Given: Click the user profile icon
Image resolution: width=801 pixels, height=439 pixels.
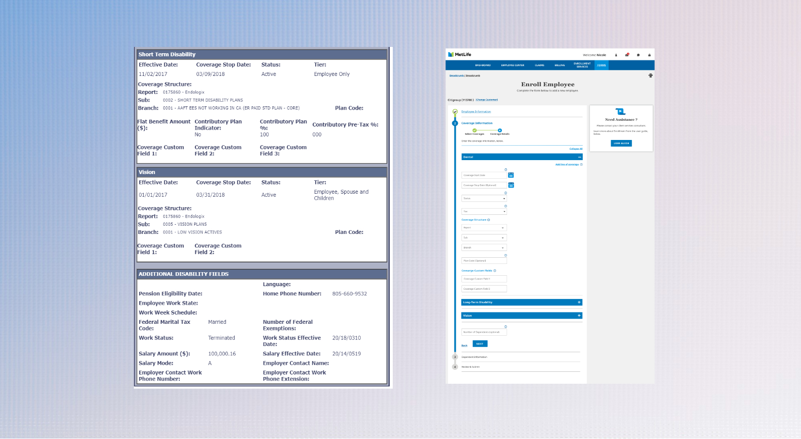Looking at the screenshot, I should (615, 55).
